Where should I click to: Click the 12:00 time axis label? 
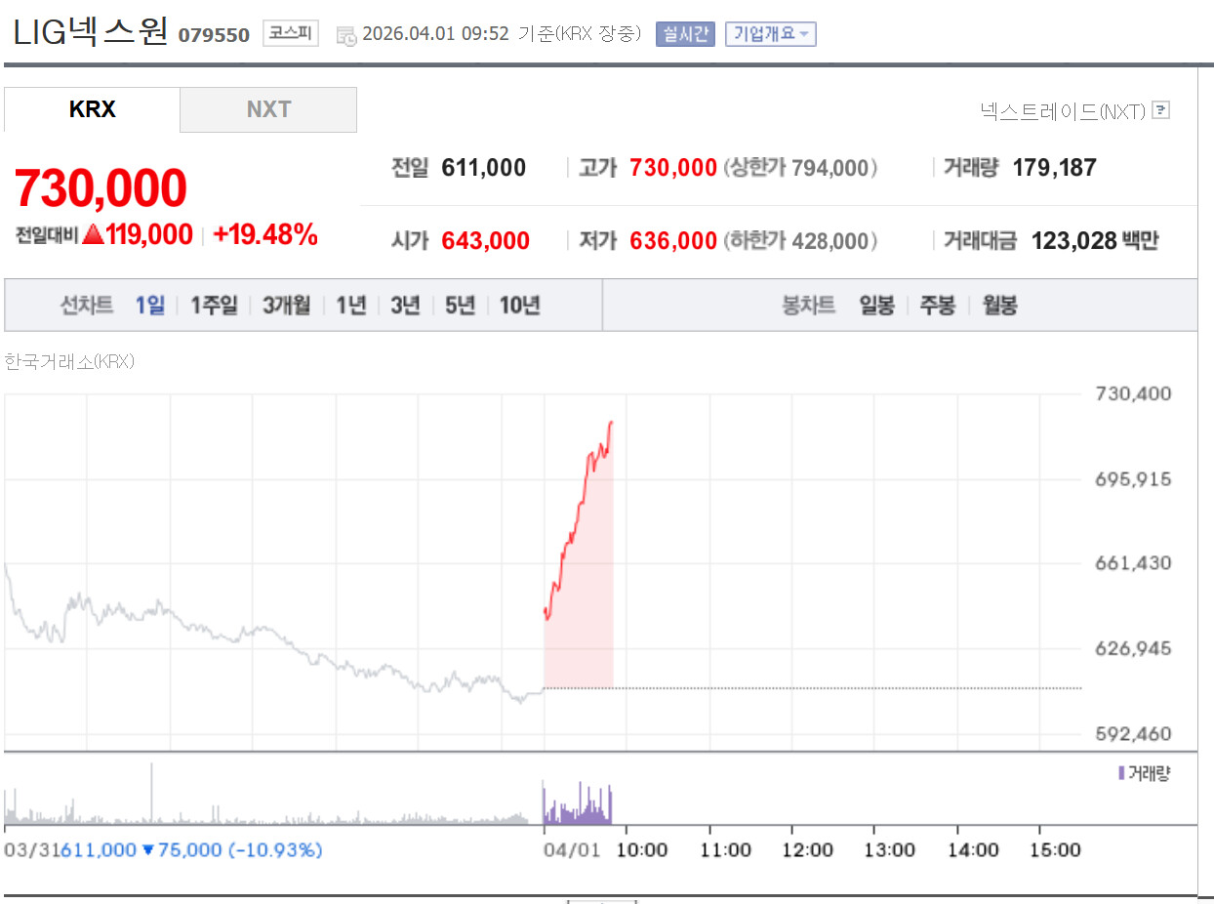point(809,850)
